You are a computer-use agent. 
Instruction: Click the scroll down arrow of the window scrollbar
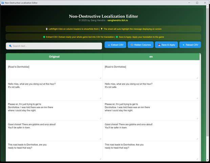(x=207, y=160)
